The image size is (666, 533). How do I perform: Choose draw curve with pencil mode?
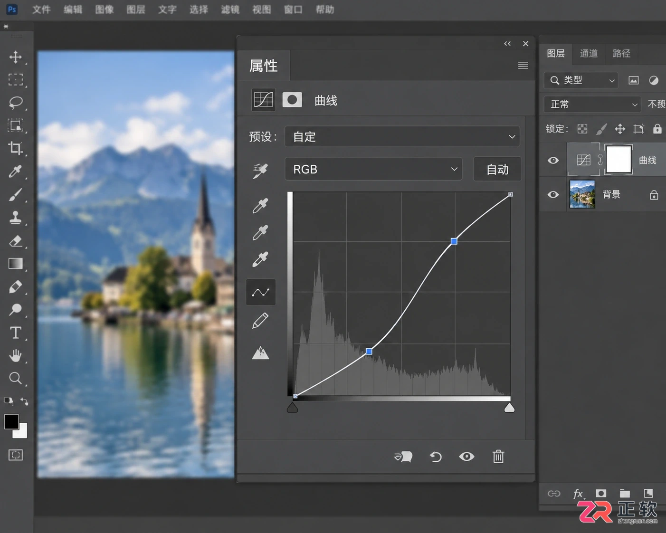click(260, 321)
